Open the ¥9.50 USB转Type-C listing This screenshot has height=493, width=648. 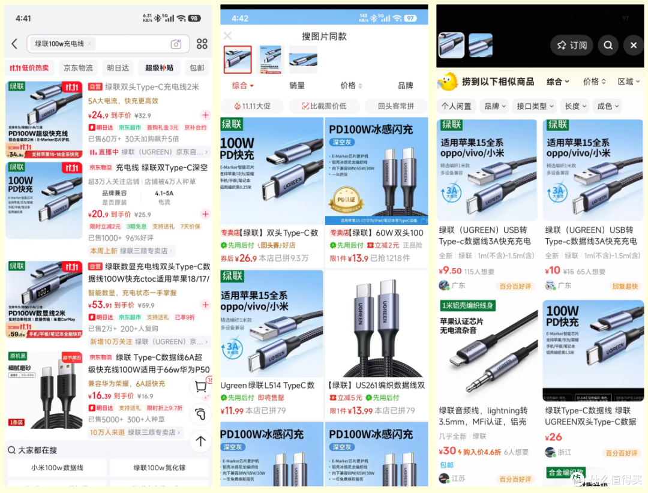coord(487,205)
